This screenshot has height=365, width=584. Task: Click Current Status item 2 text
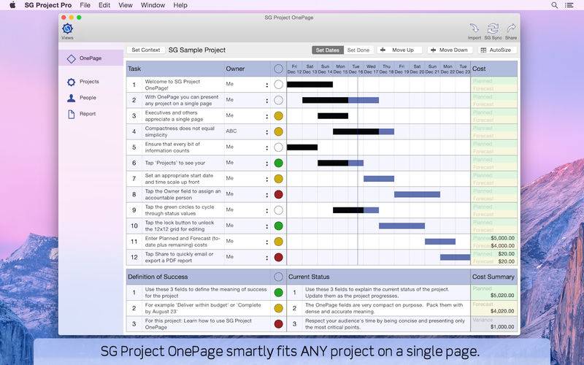[x=384, y=308]
